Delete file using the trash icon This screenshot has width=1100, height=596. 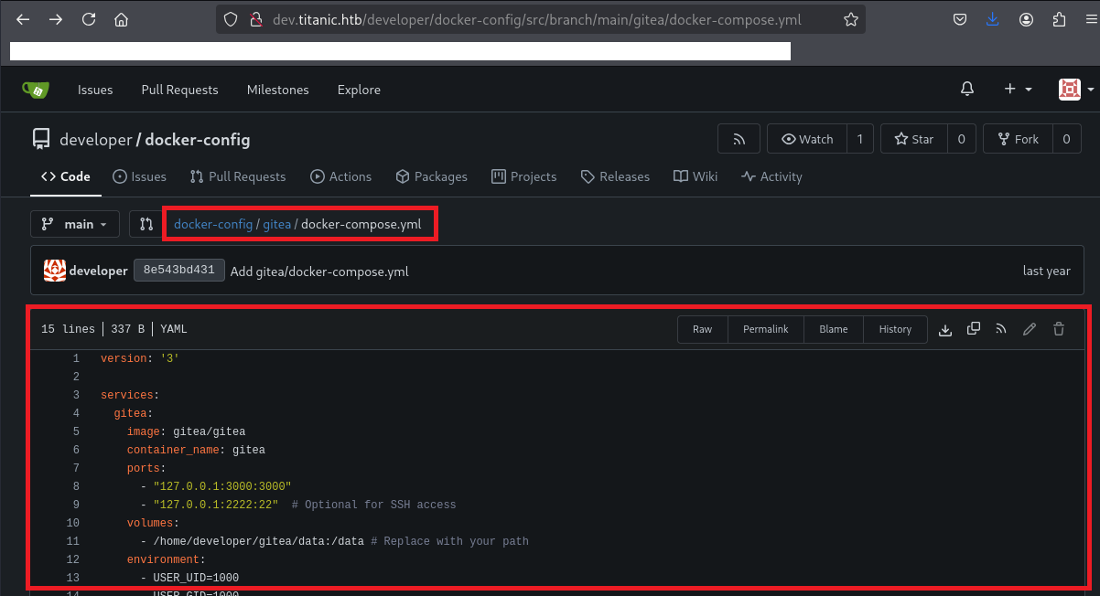click(1059, 329)
